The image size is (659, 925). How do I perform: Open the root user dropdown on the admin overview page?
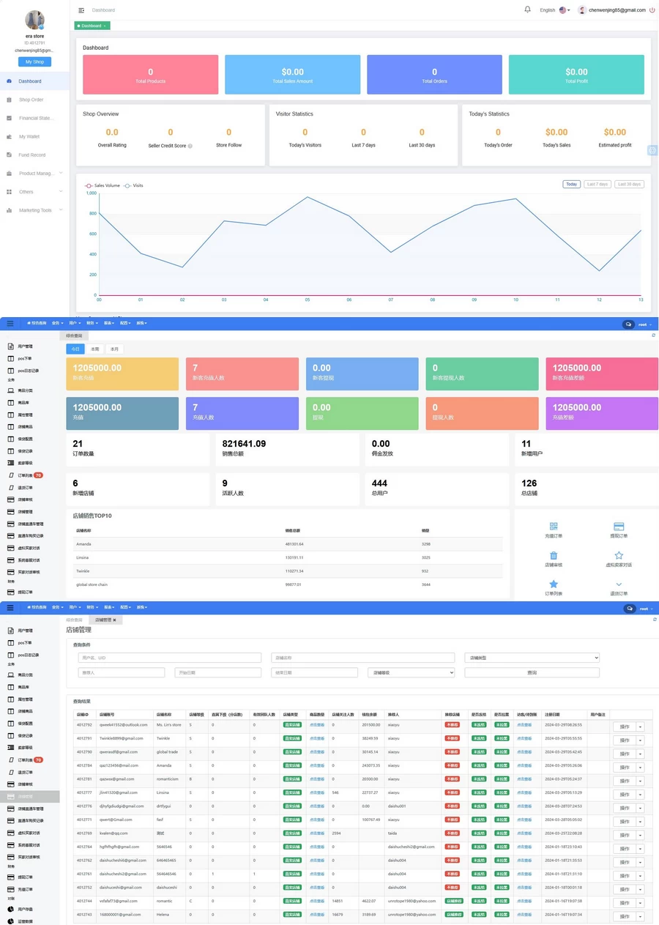tap(645, 324)
